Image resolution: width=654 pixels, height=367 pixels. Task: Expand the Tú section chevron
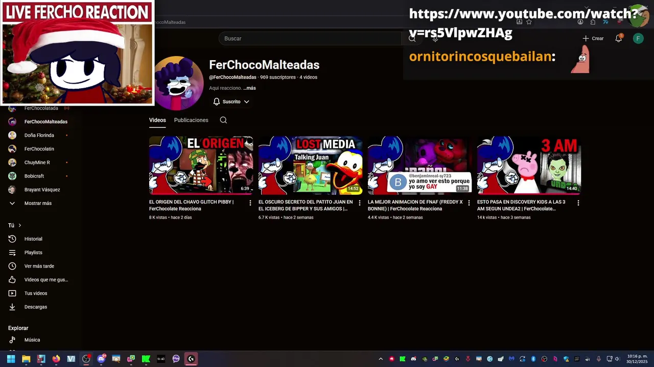20,225
